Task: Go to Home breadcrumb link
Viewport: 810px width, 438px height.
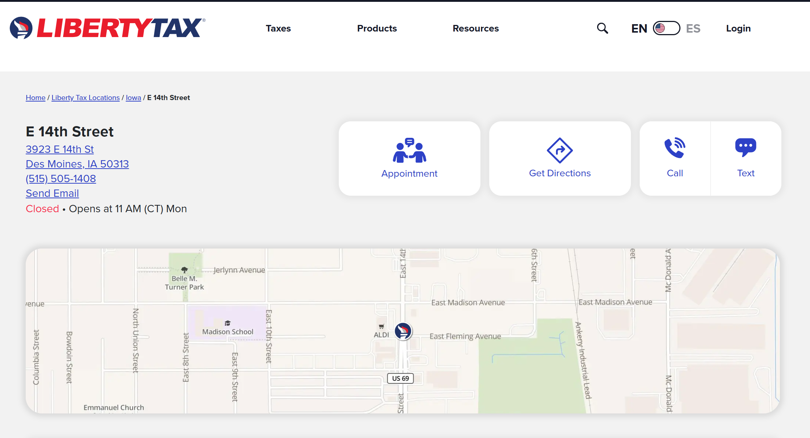Action: (x=36, y=97)
